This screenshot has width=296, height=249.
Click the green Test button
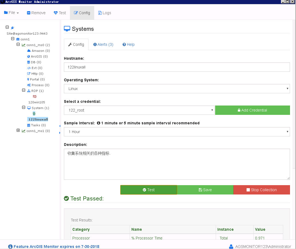coord(149,190)
